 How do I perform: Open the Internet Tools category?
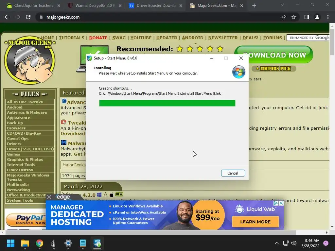pyautogui.click(x=21, y=165)
